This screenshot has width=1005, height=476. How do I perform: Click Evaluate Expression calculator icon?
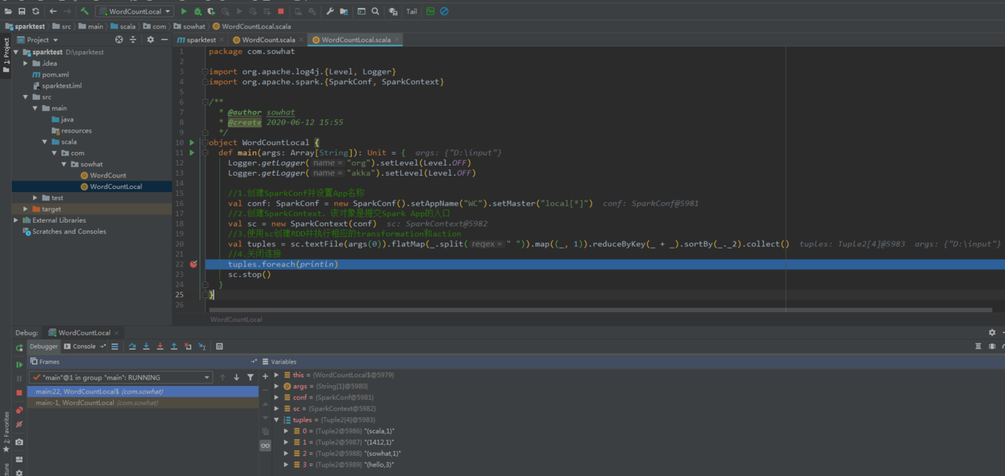(x=219, y=347)
